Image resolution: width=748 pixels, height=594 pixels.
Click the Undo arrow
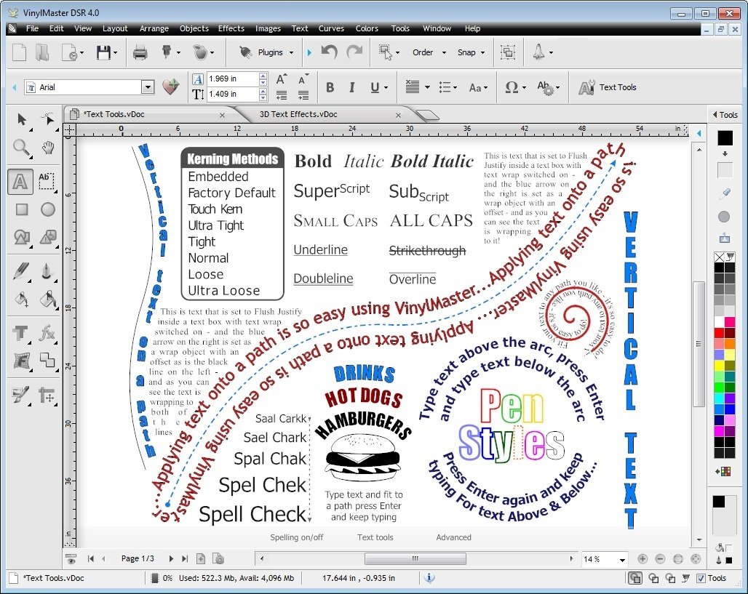(x=329, y=52)
